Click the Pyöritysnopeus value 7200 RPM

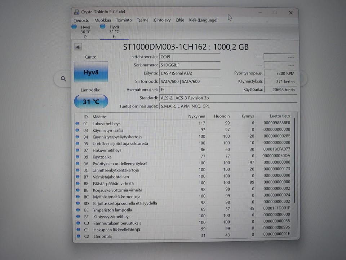pos(280,73)
